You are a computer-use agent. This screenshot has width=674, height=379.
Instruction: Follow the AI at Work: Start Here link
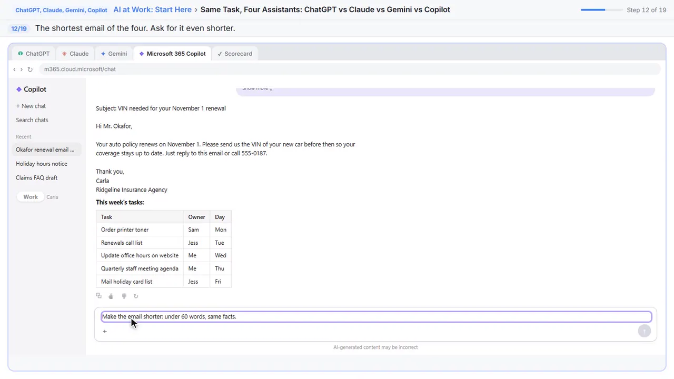(x=153, y=9)
